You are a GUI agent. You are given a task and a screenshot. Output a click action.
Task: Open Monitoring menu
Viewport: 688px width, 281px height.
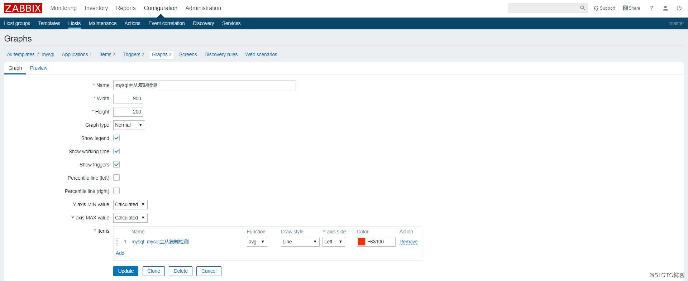pyautogui.click(x=63, y=8)
